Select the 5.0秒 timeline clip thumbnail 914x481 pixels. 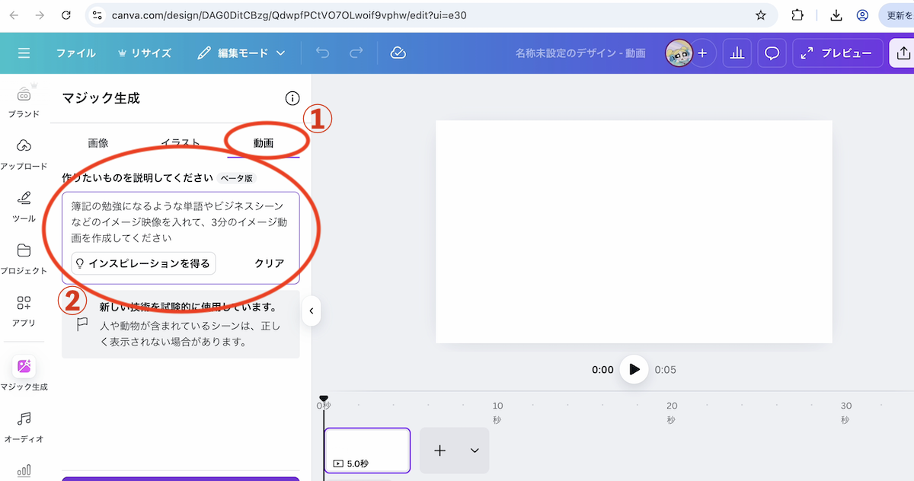coord(367,450)
